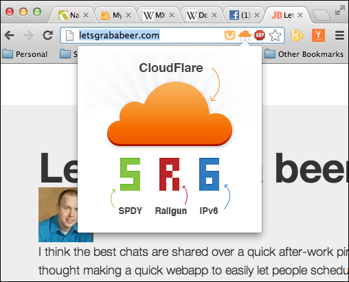
Task: Close the My tab
Action: [128, 15]
